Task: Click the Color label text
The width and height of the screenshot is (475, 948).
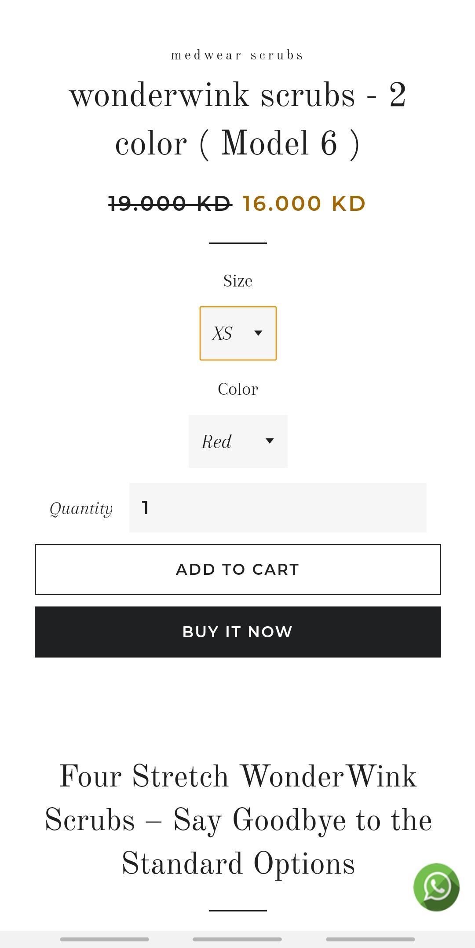Action: tap(237, 389)
